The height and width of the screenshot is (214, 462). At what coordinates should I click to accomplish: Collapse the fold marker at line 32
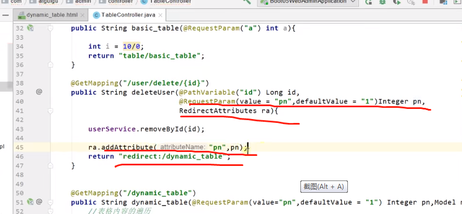pyautogui.click(x=51, y=28)
